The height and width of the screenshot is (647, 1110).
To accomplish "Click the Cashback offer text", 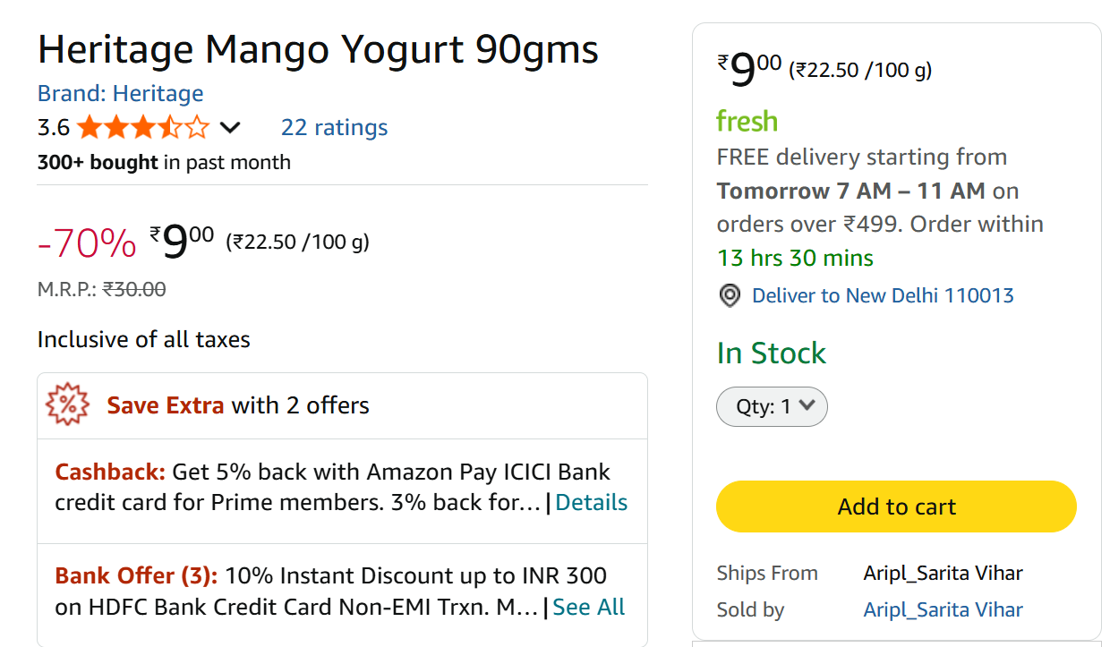I will point(332,487).
